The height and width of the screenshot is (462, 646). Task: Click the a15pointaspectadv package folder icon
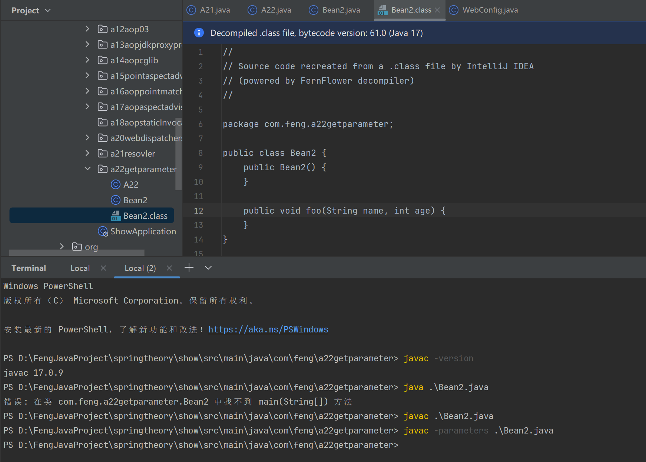103,76
